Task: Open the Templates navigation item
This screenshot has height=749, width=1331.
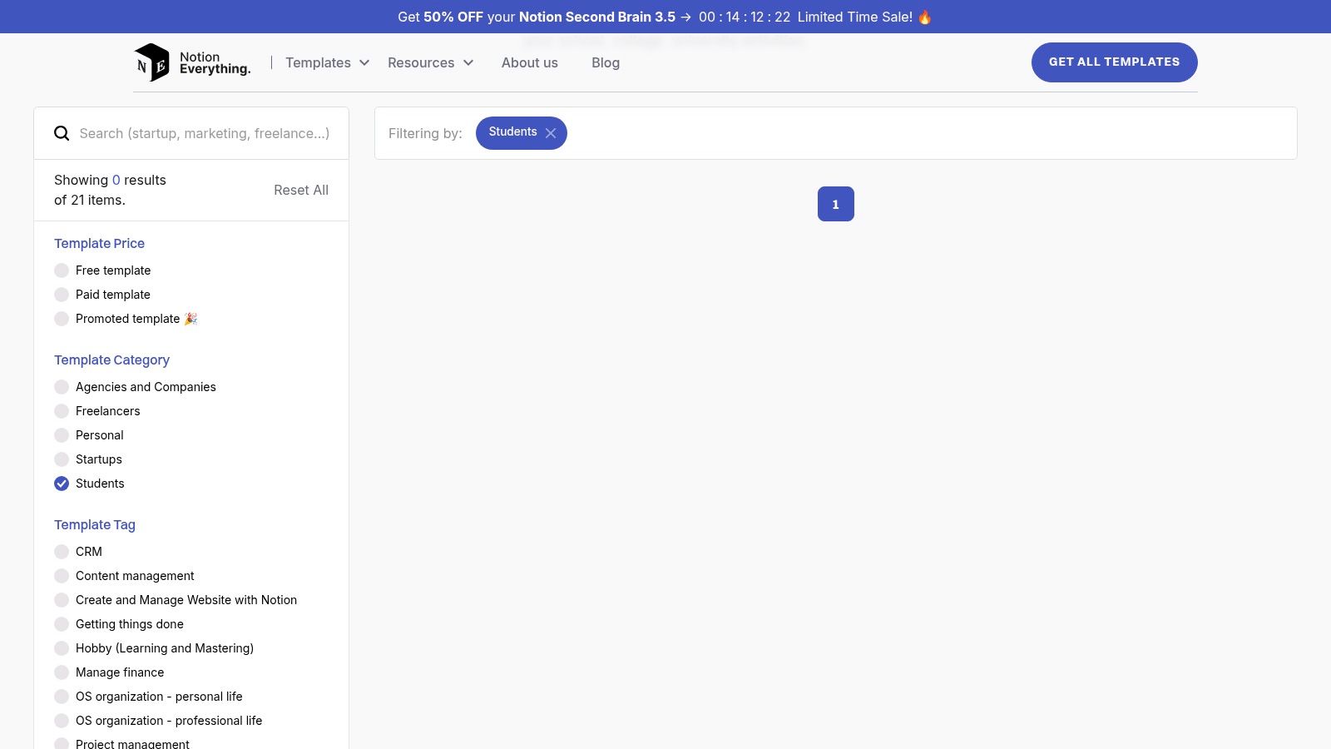Action: 318,62
